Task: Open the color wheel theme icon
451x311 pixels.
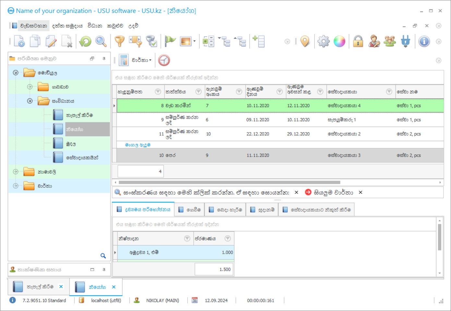Action: coord(339,41)
